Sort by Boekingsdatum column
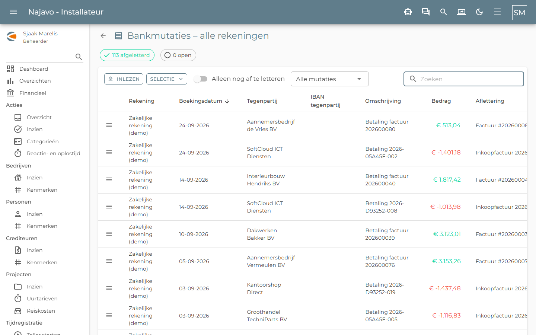536x335 pixels. (204, 101)
